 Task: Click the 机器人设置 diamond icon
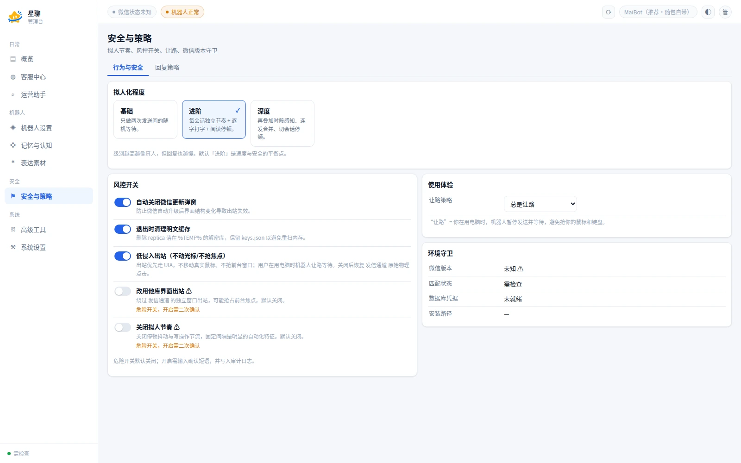click(x=13, y=128)
